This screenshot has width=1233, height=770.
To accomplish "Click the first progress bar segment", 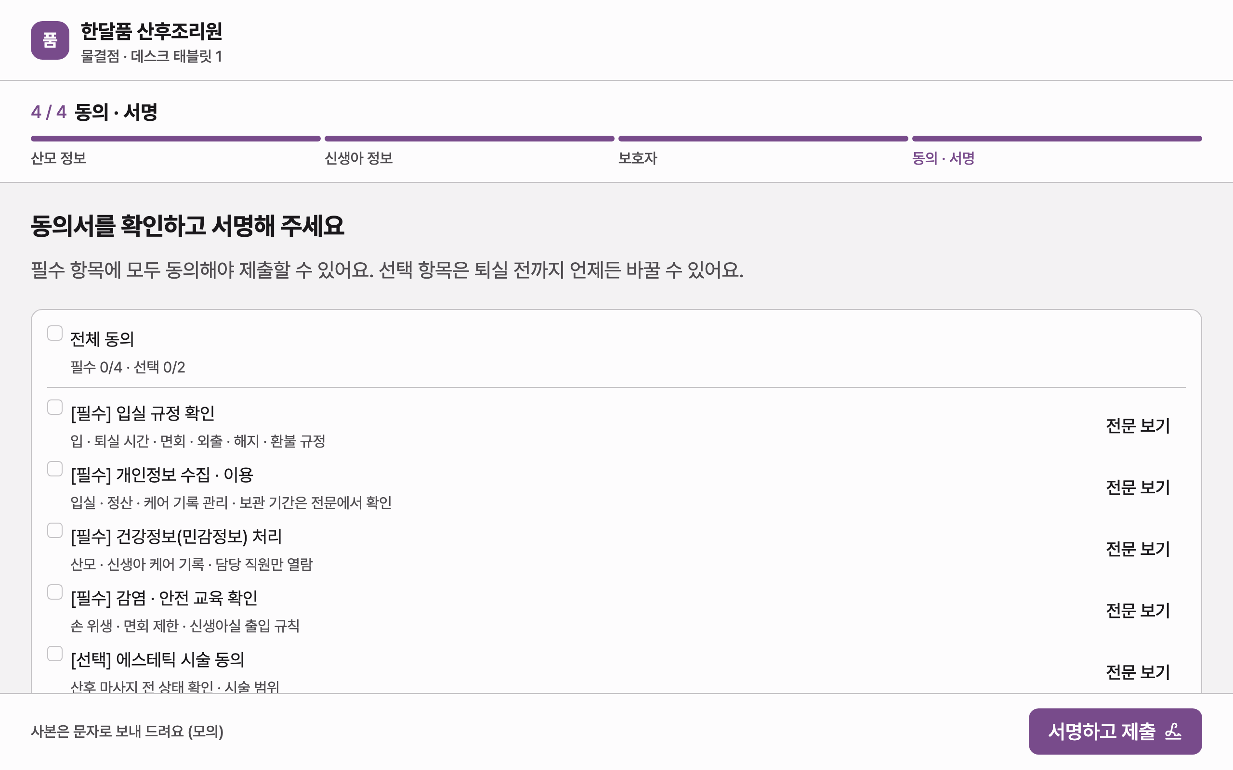I will pos(175,139).
